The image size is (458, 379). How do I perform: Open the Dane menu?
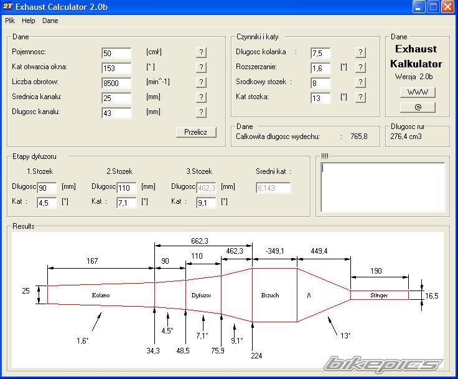(x=50, y=21)
